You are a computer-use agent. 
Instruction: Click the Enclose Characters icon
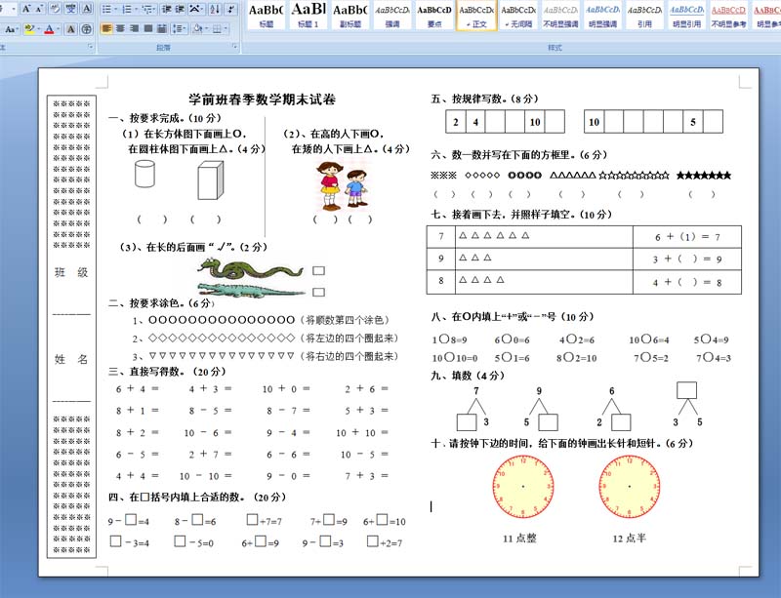[x=86, y=29]
